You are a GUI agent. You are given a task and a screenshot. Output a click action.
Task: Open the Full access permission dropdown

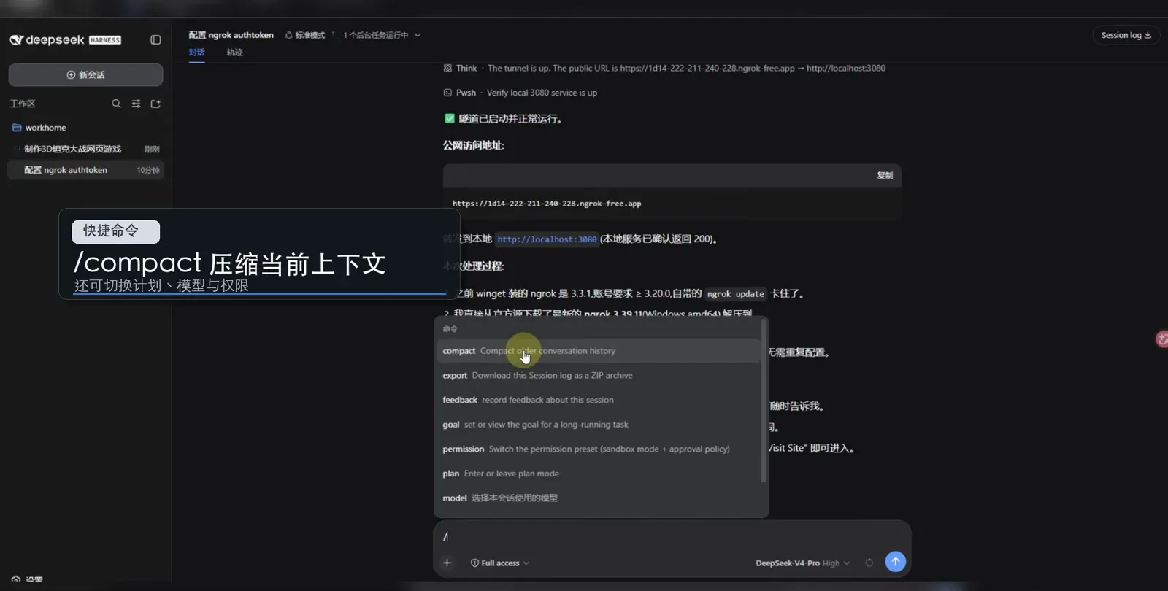tap(500, 563)
